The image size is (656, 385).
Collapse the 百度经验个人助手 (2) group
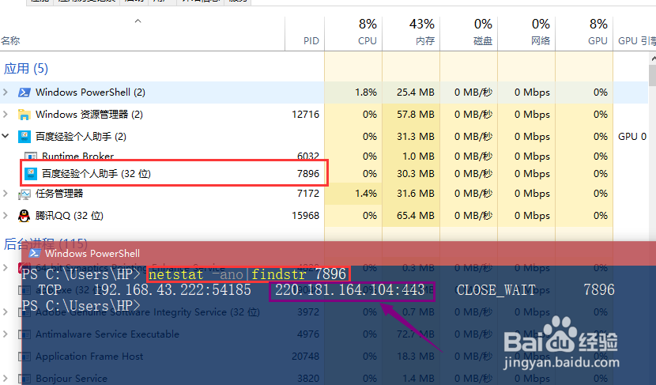point(6,136)
